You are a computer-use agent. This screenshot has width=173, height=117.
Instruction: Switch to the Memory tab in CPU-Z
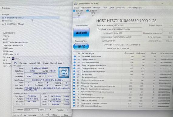pyautogui.click(x=32, y=63)
